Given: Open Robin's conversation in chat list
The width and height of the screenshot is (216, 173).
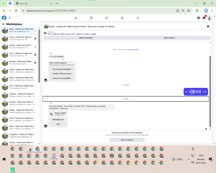Looking at the screenshot, I should tap(19, 30).
